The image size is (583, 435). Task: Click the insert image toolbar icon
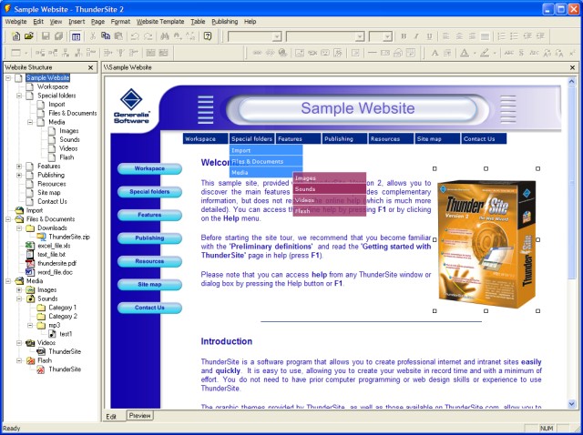(300, 53)
